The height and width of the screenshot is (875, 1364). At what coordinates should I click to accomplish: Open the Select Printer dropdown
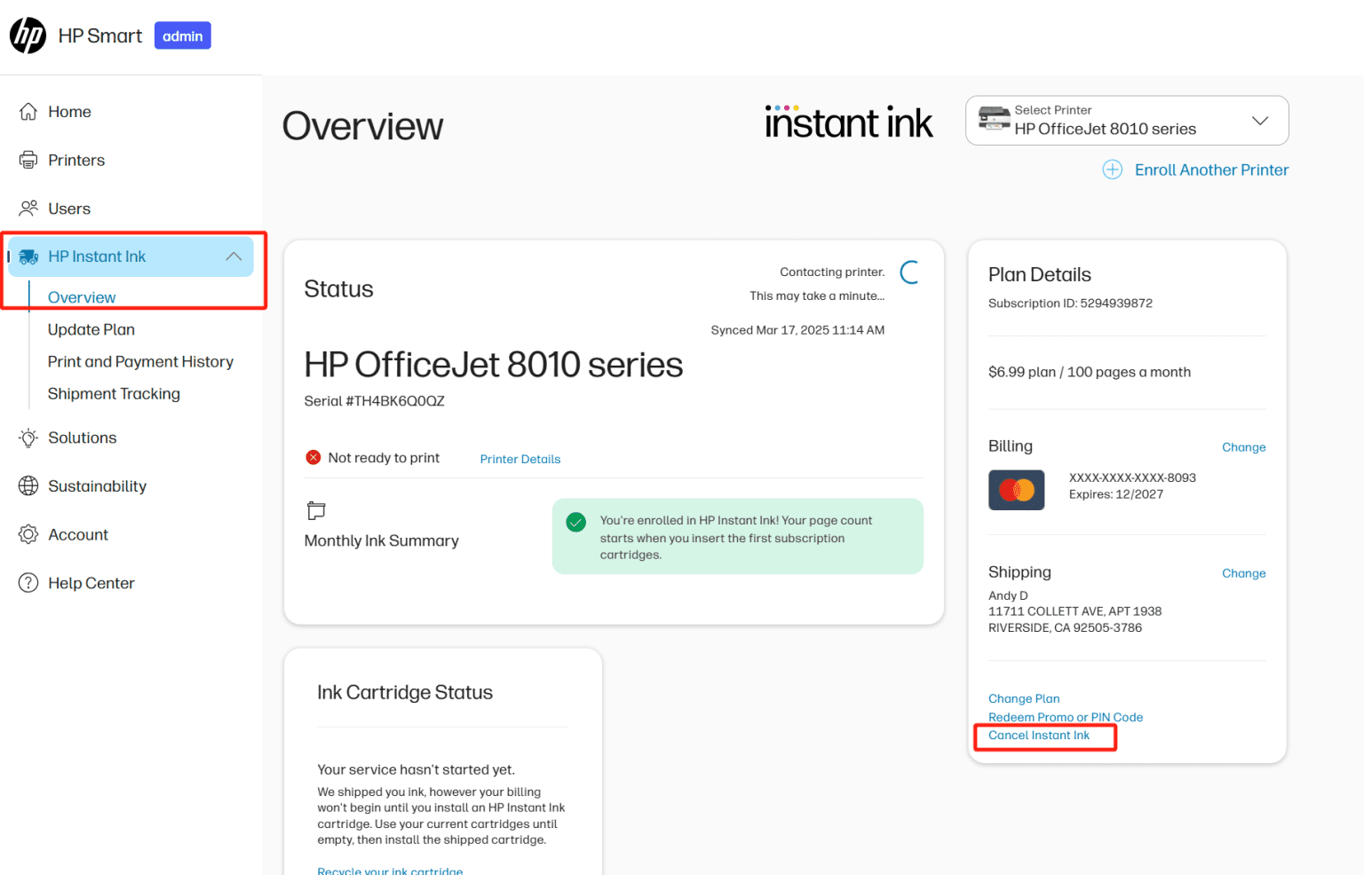pyautogui.click(x=1260, y=120)
